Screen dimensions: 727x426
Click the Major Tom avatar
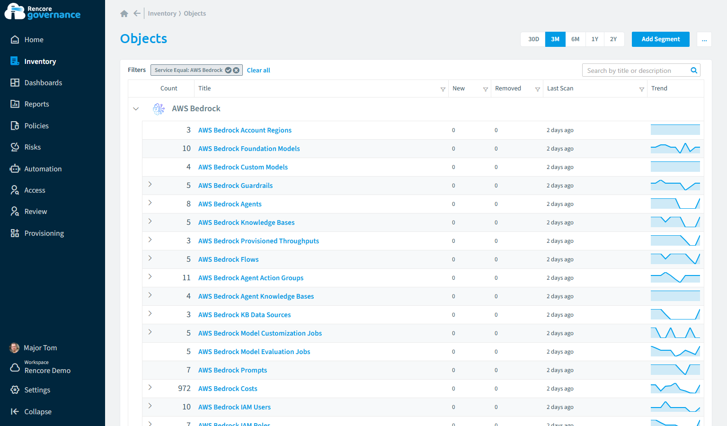[x=15, y=348]
